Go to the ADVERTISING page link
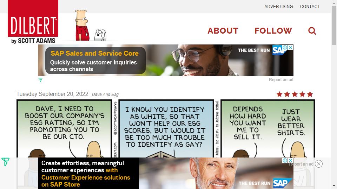Screen dimensions: 337x189 [x=278, y=7]
